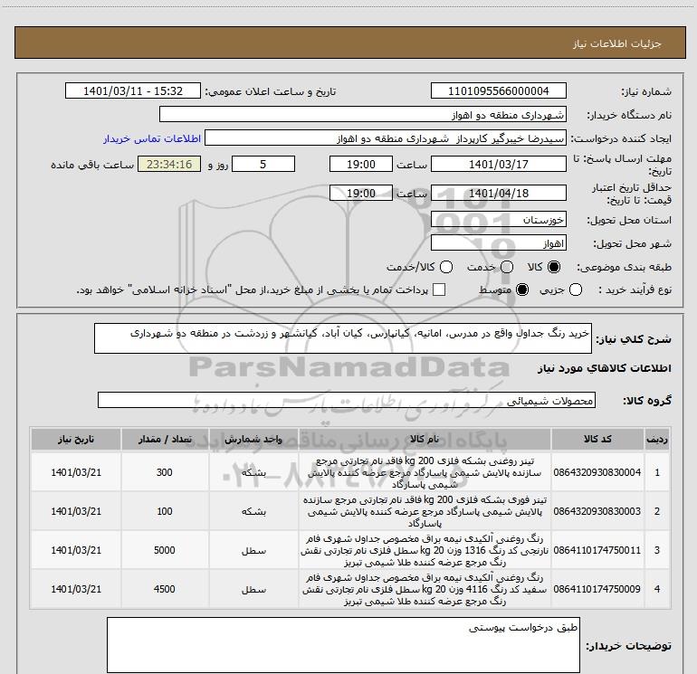Click product code 0864320930830003
Image resolution: width=697 pixels, height=674 pixels.
point(597,511)
